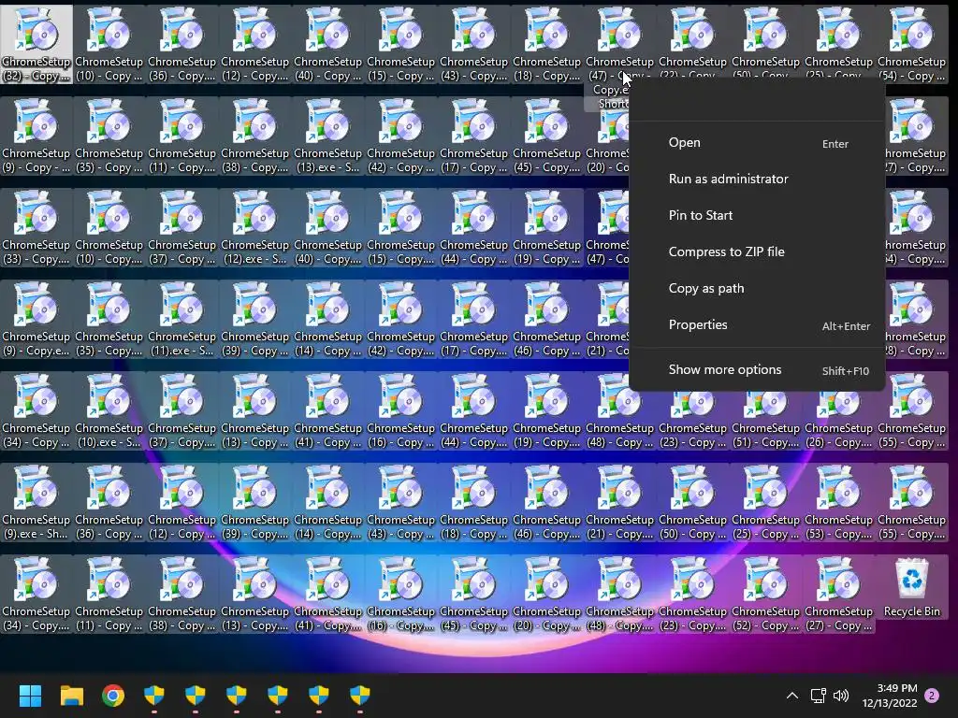Open the Windows Start menu
Screen dimensions: 958x718
click(x=30, y=696)
